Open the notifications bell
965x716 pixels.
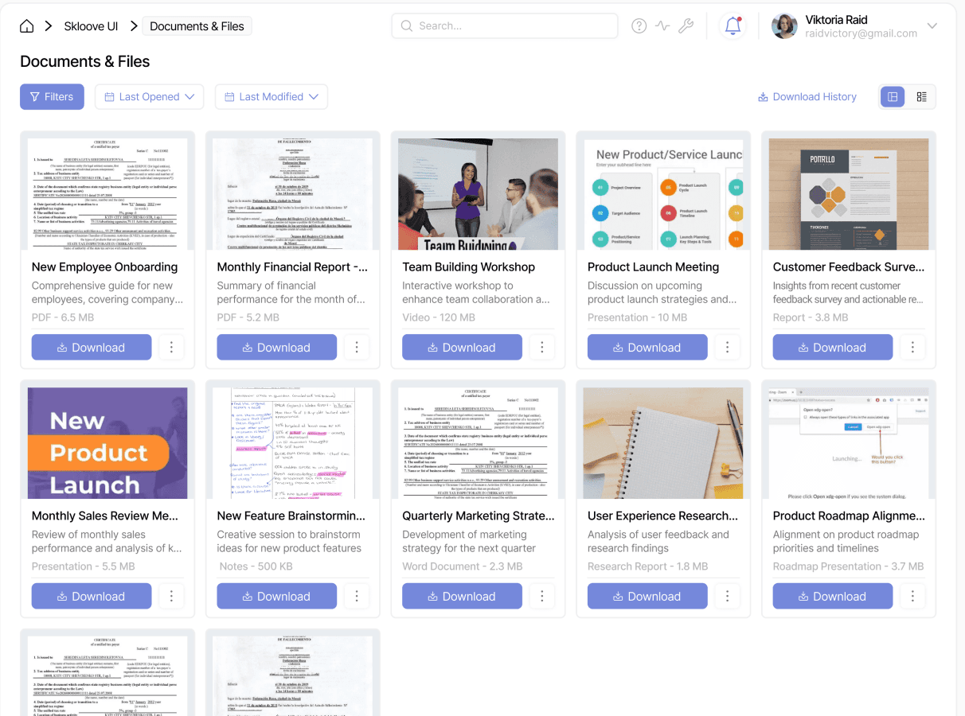733,26
